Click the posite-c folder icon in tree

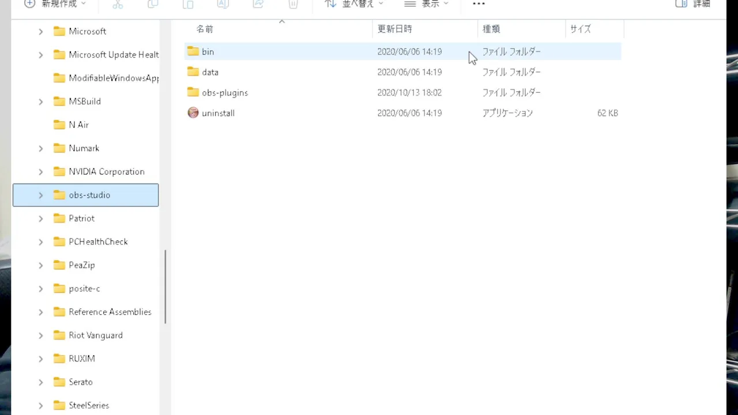[59, 288]
